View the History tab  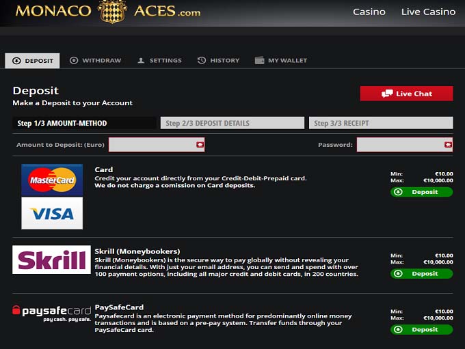[x=218, y=61]
